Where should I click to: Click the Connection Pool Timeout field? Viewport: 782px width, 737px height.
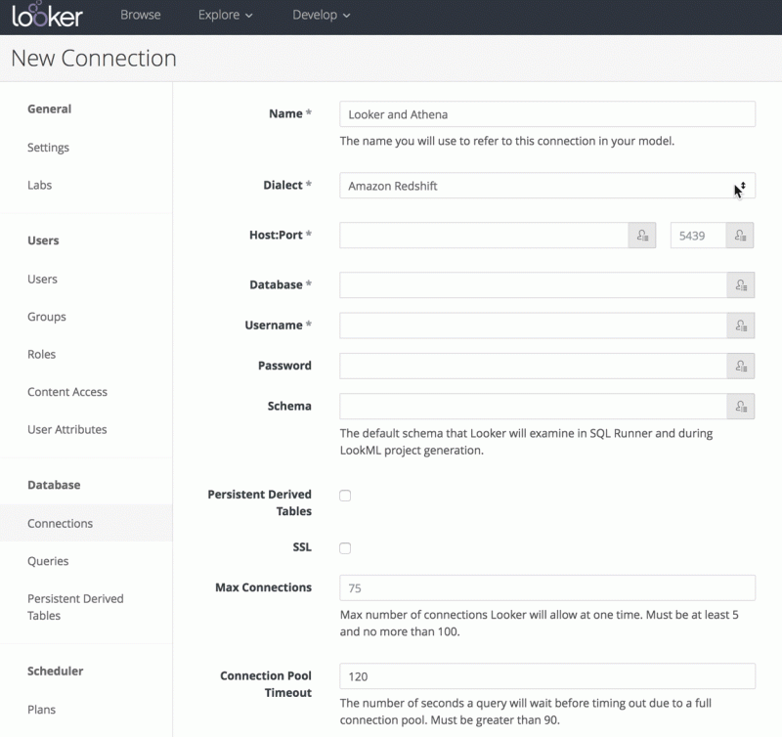(547, 676)
